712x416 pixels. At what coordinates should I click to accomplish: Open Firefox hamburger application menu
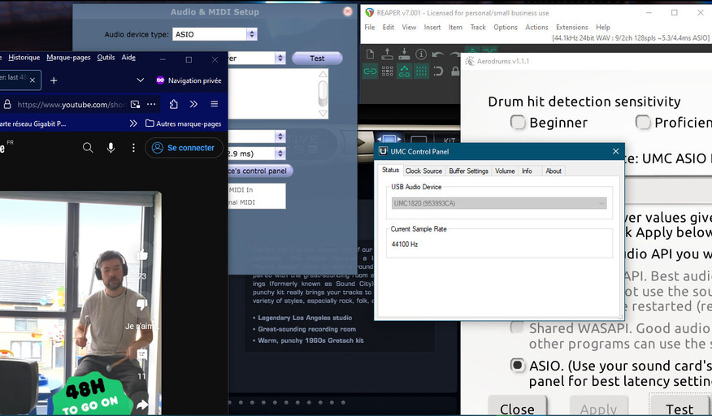(215, 104)
